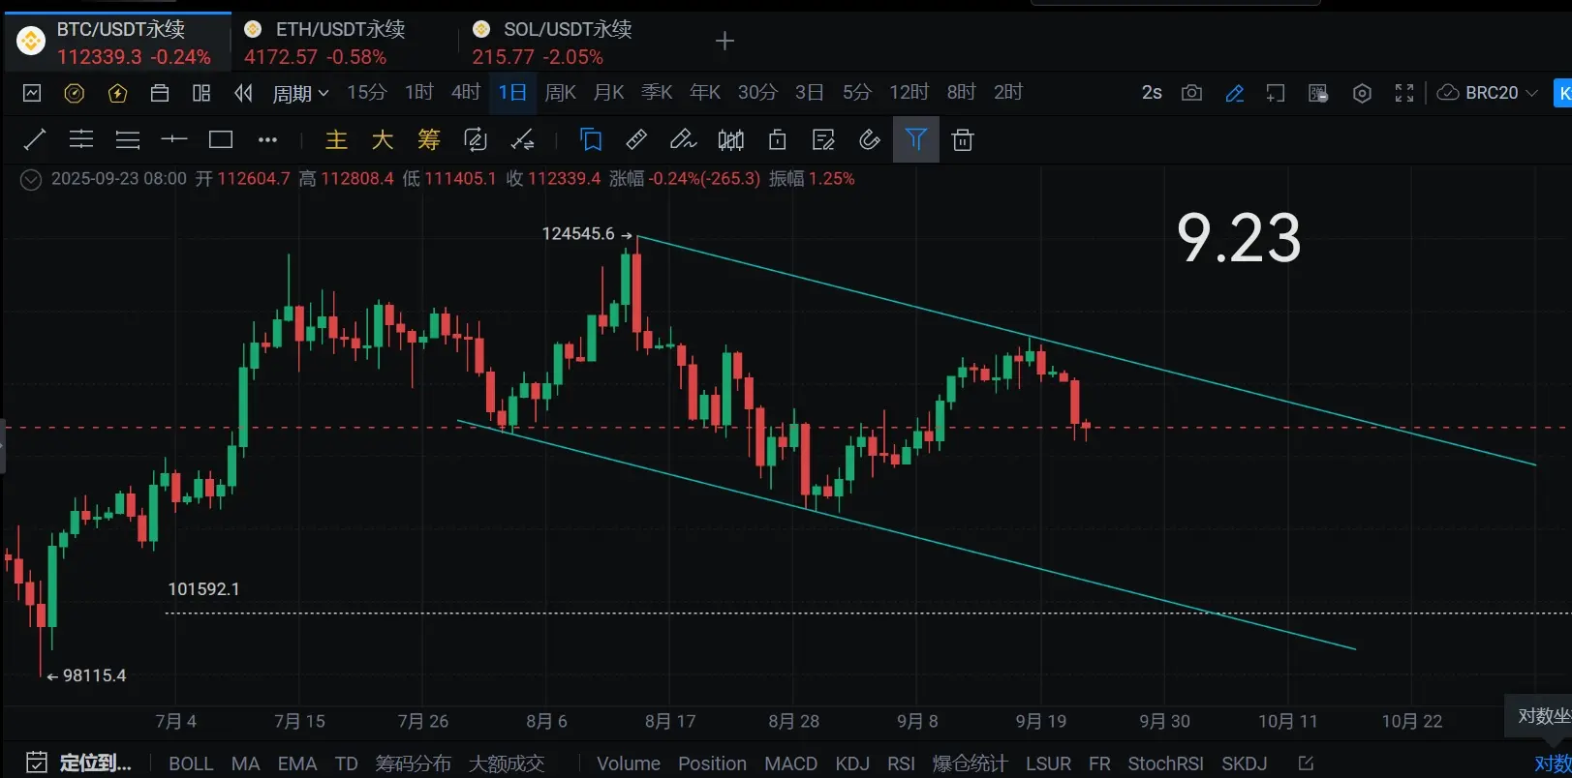Toggle the EMA indicator
This screenshot has height=778, width=1572.
(x=297, y=763)
